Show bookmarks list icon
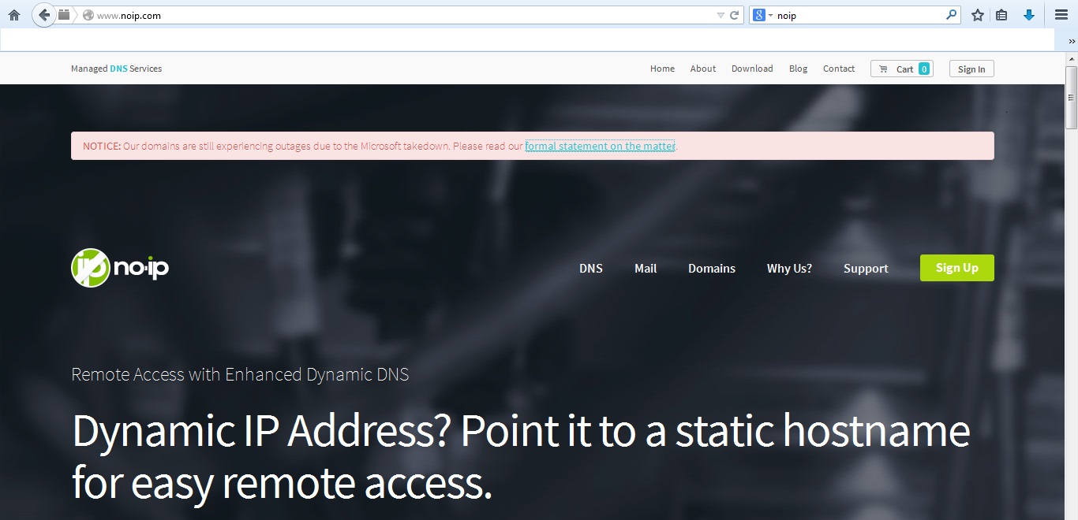The width and height of the screenshot is (1078, 520). click(x=1001, y=15)
